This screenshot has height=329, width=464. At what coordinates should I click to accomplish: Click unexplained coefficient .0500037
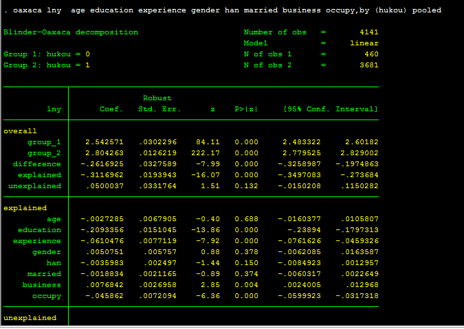click(x=104, y=186)
